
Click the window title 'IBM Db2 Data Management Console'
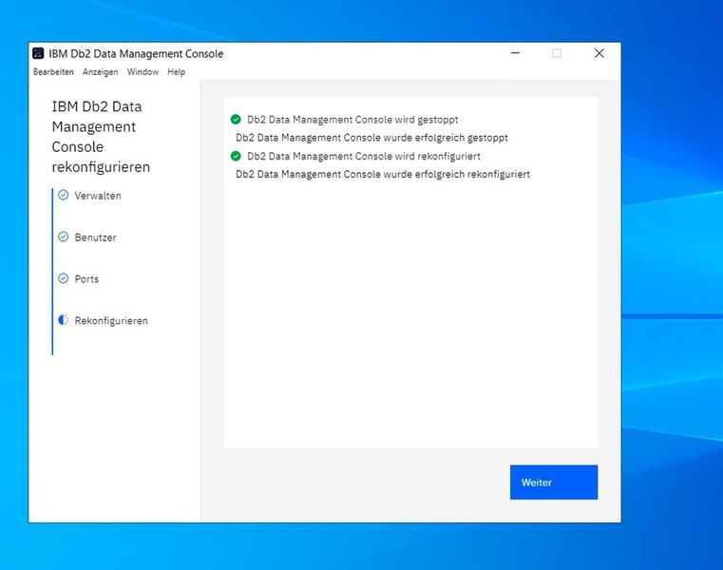point(136,54)
